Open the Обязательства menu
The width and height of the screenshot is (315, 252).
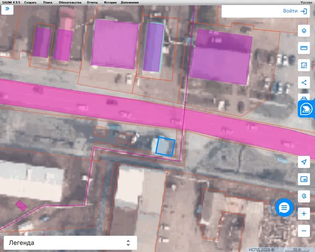[70, 2]
